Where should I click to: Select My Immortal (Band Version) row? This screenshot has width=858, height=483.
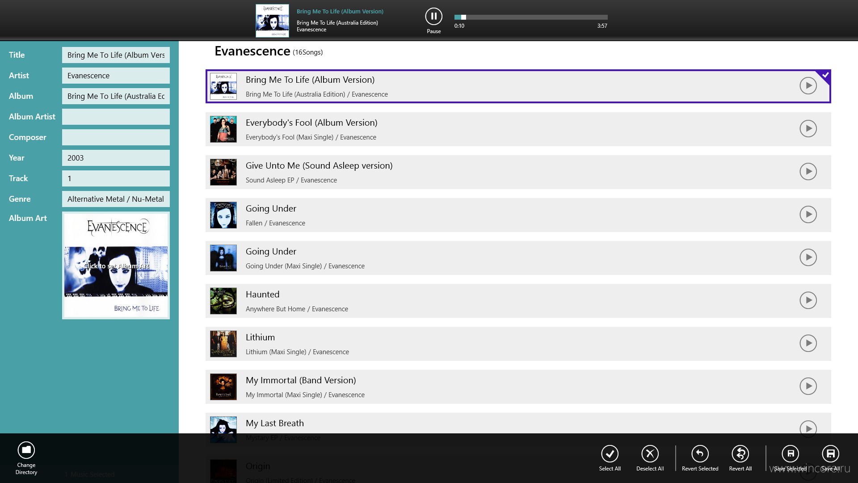point(518,387)
